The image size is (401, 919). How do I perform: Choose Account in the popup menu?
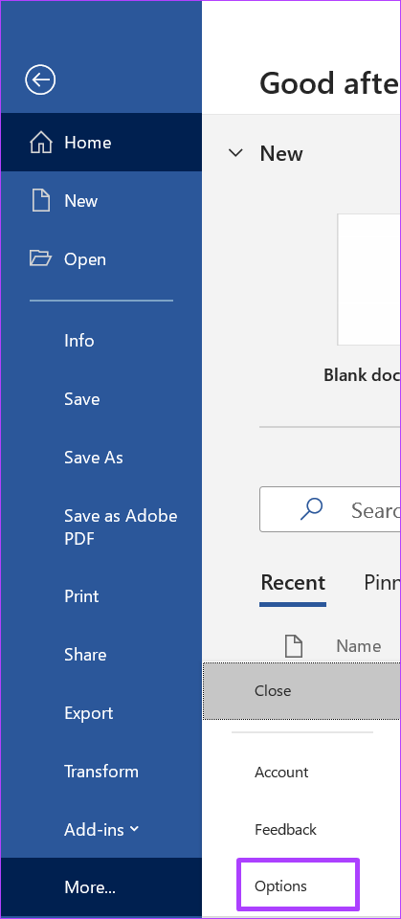pyautogui.click(x=281, y=772)
